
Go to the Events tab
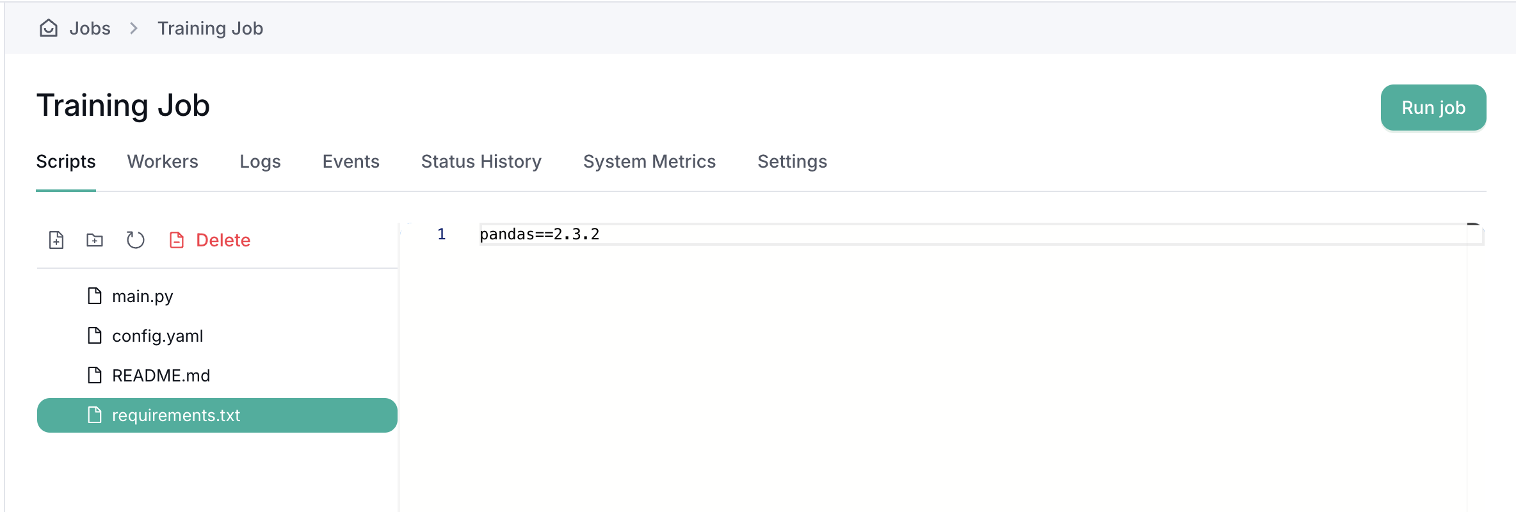[351, 161]
